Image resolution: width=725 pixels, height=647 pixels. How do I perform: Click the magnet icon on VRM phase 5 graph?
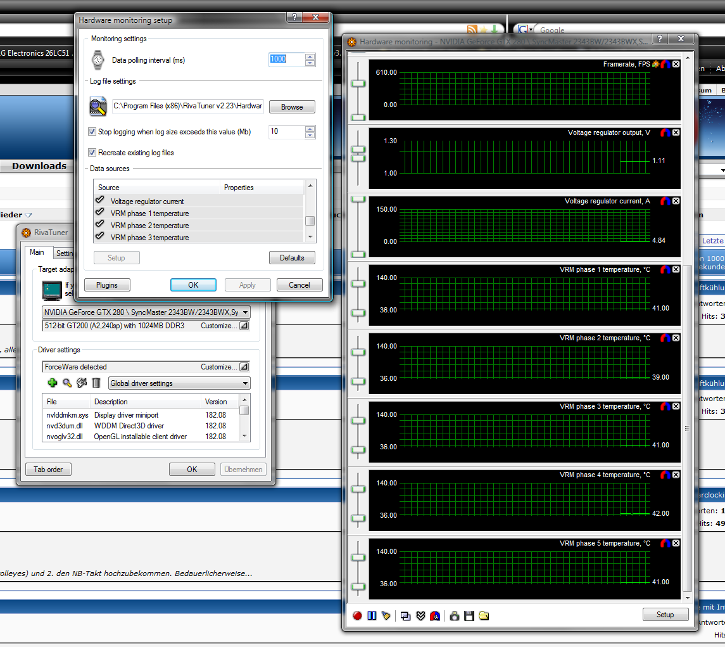[x=665, y=544]
